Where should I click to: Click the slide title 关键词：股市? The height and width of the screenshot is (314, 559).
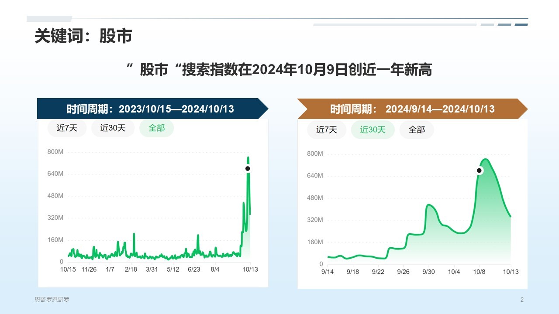tap(83, 37)
